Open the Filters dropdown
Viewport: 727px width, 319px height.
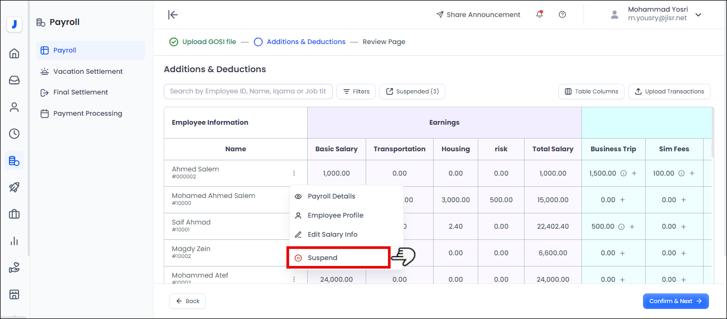click(x=356, y=91)
